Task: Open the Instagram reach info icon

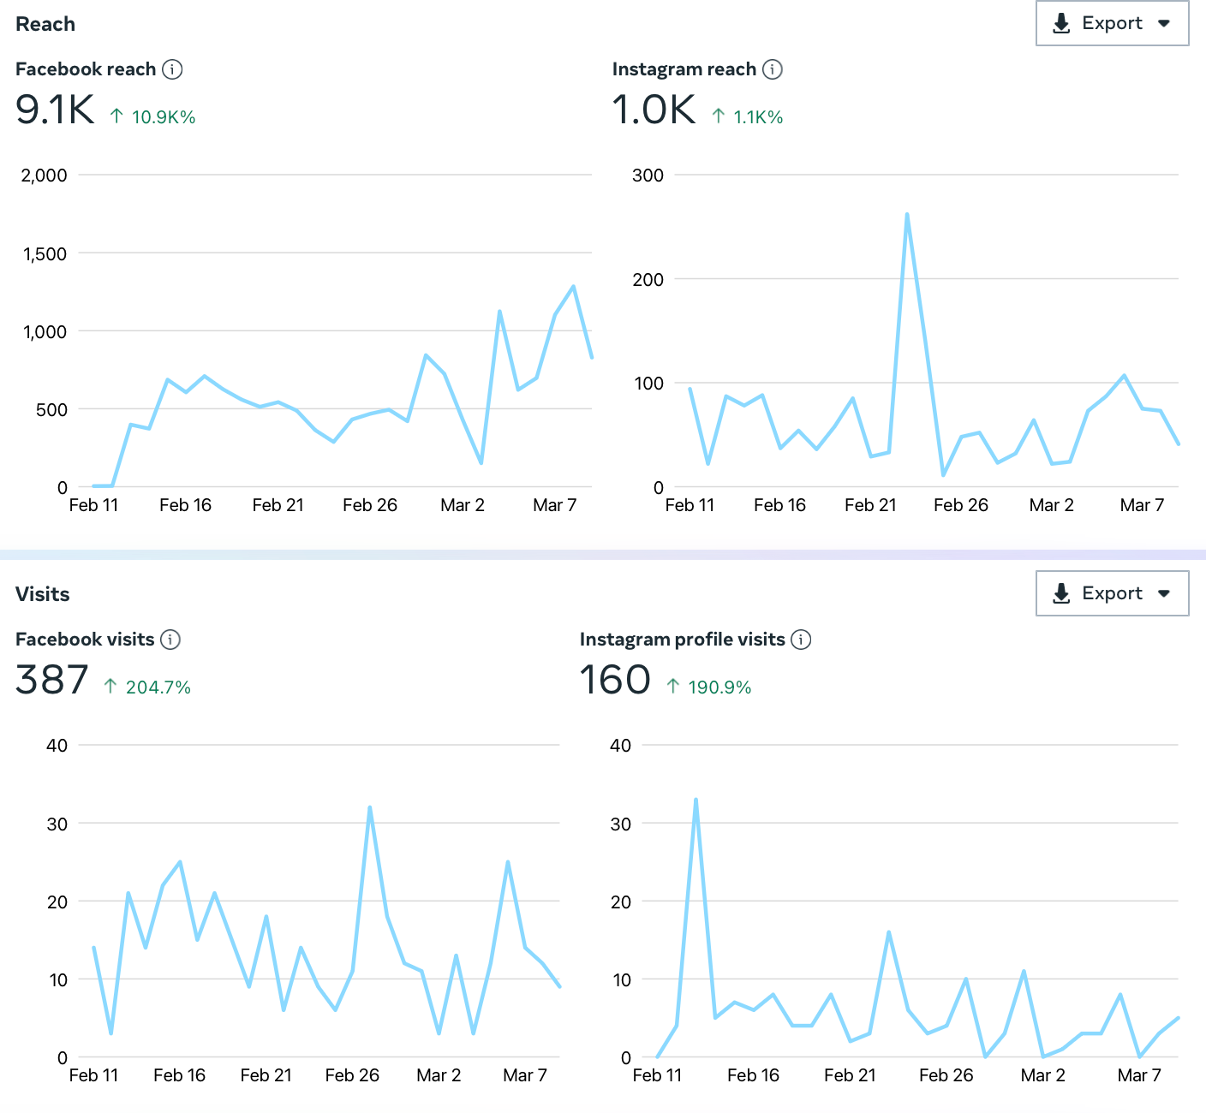Action: [x=773, y=69]
